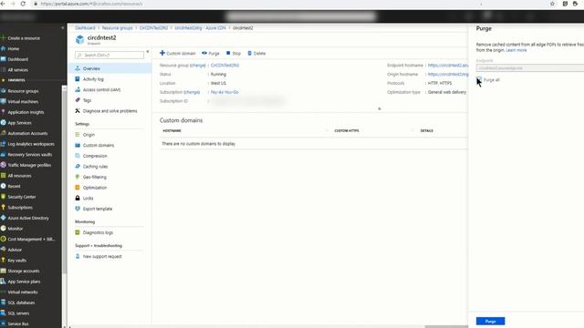Bookmark page with the star icon
The image size is (584, 328).
[x=552, y=4]
